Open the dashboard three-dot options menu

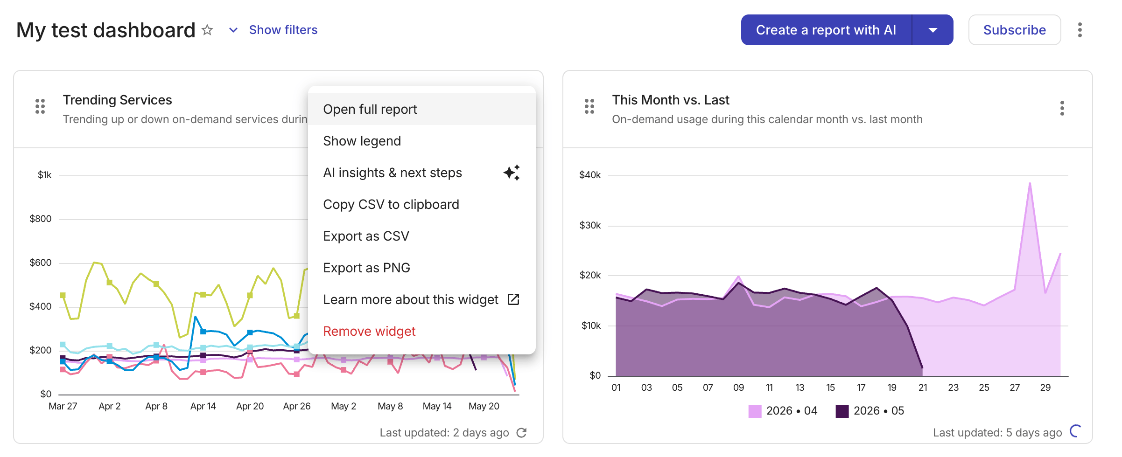1080,30
